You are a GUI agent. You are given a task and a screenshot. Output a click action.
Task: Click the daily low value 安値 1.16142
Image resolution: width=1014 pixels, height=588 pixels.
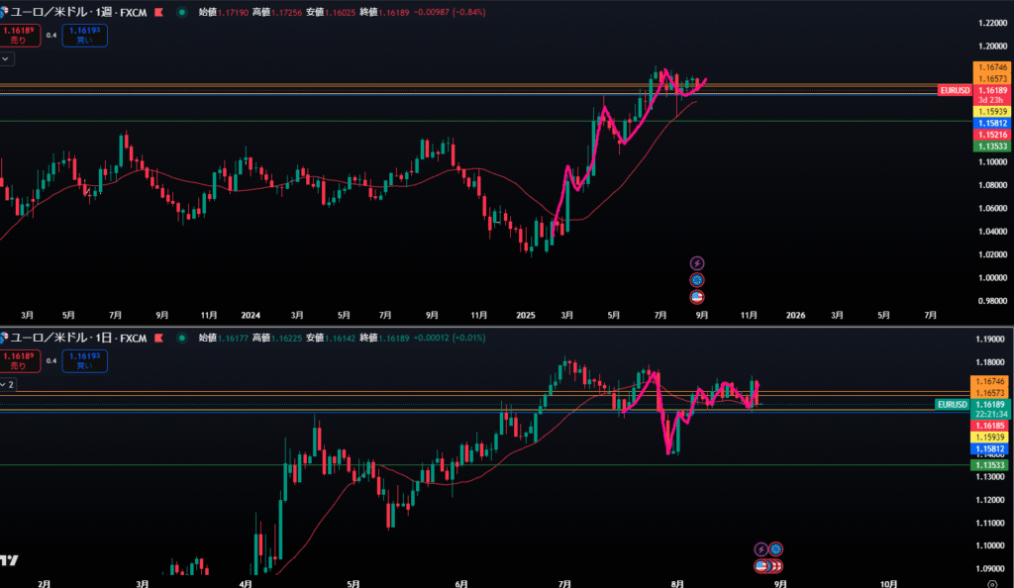(331, 338)
